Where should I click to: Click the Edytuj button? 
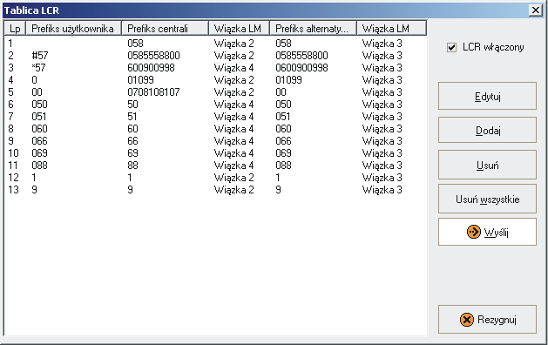[x=487, y=96]
